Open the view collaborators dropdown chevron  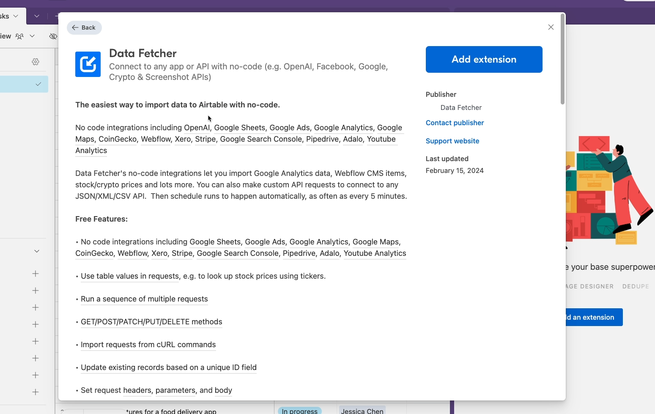click(x=32, y=36)
